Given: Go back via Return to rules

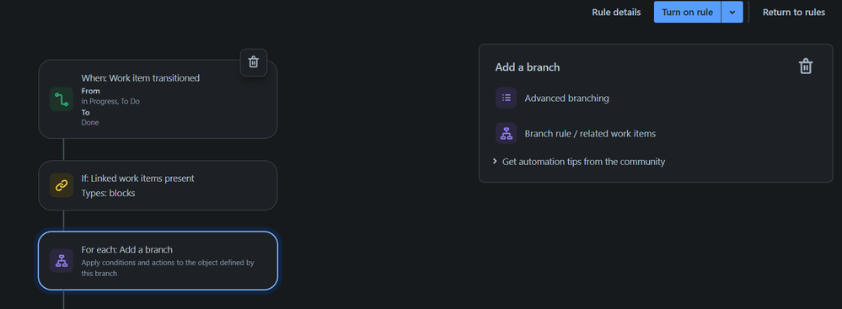Looking at the screenshot, I should click(x=794, y=13).
